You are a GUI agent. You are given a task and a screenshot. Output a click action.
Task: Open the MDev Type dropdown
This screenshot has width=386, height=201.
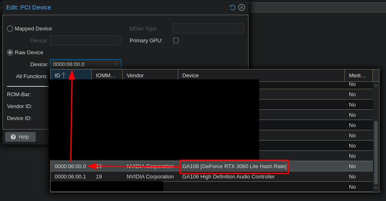(x=239, y=28)
